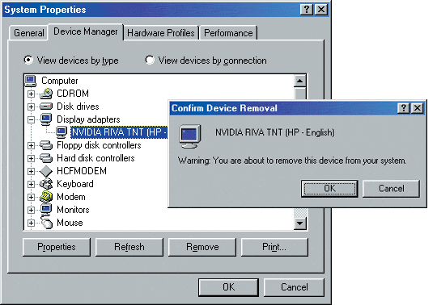Cancel the Confirm Device Removal dialog
Viewport: 437px width, 305px height.
tap(392, 189)
